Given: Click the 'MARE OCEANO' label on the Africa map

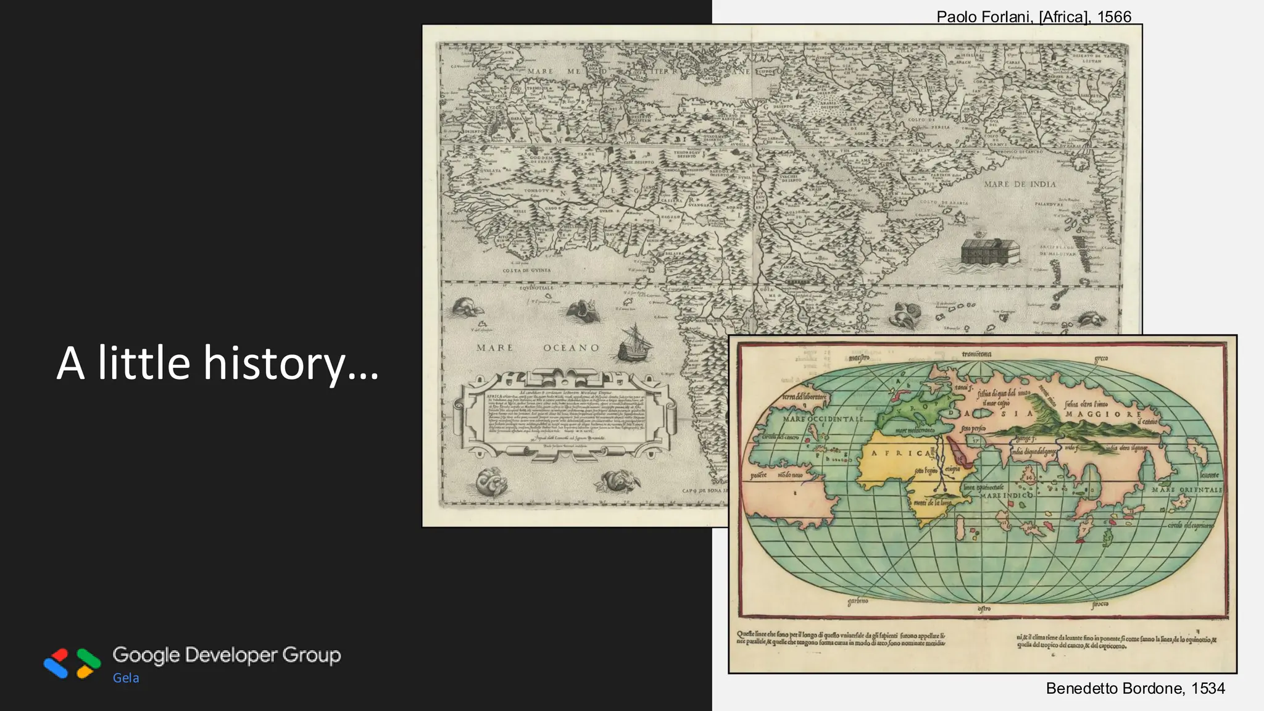Looking at the screenshot, I should [x=538, y=348].
